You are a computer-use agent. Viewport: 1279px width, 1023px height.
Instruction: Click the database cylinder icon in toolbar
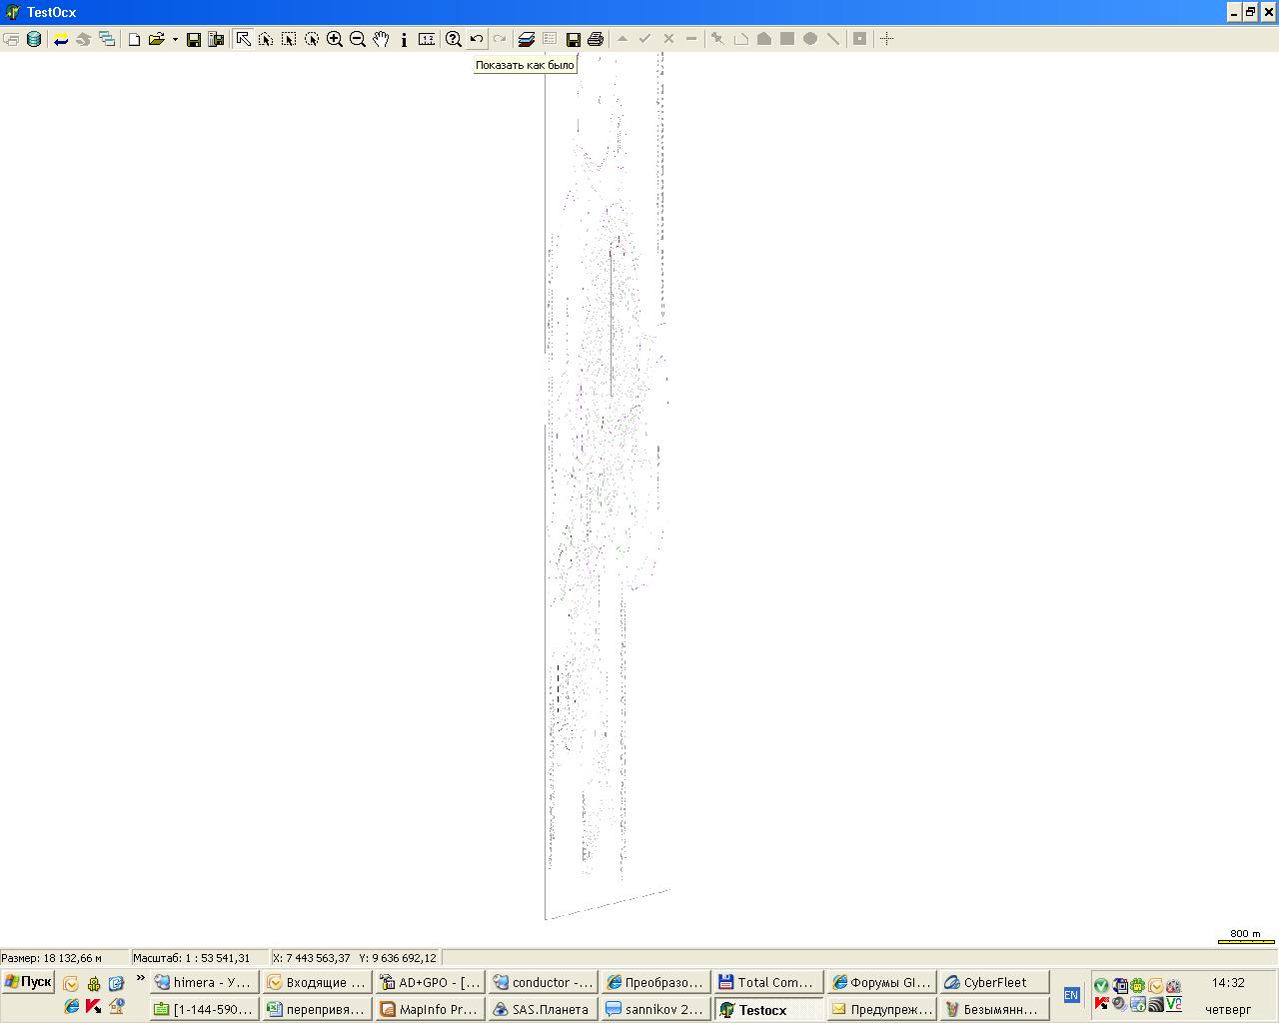click(34, 39)
